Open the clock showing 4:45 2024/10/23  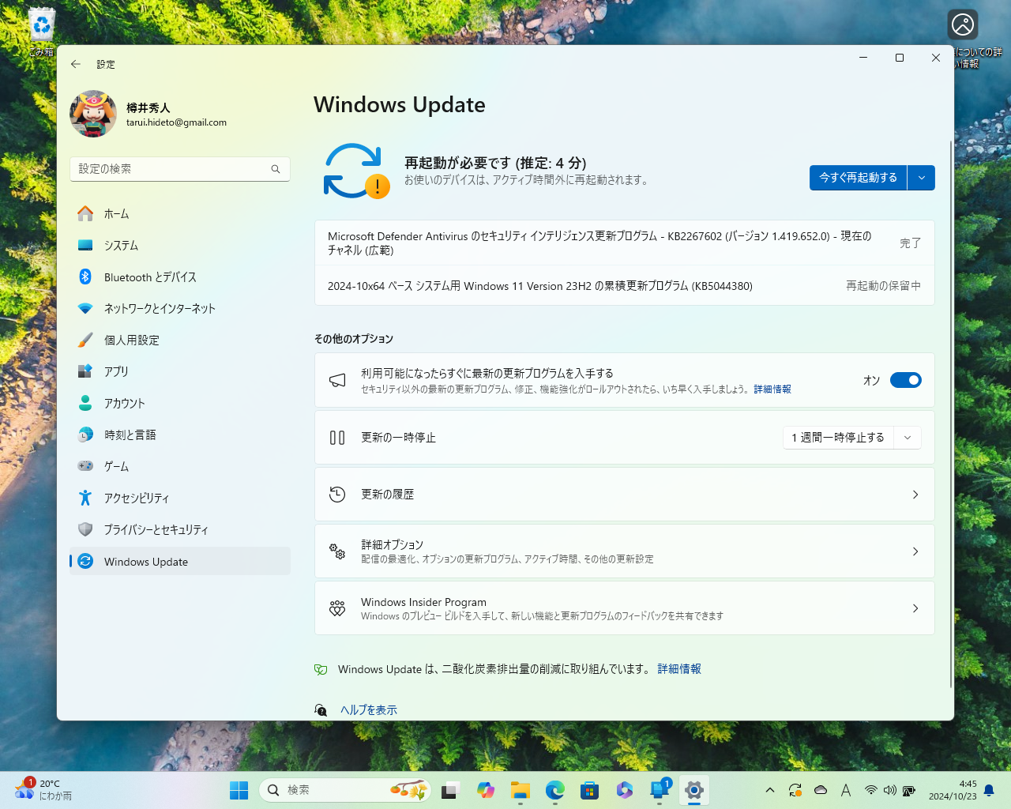953,790
